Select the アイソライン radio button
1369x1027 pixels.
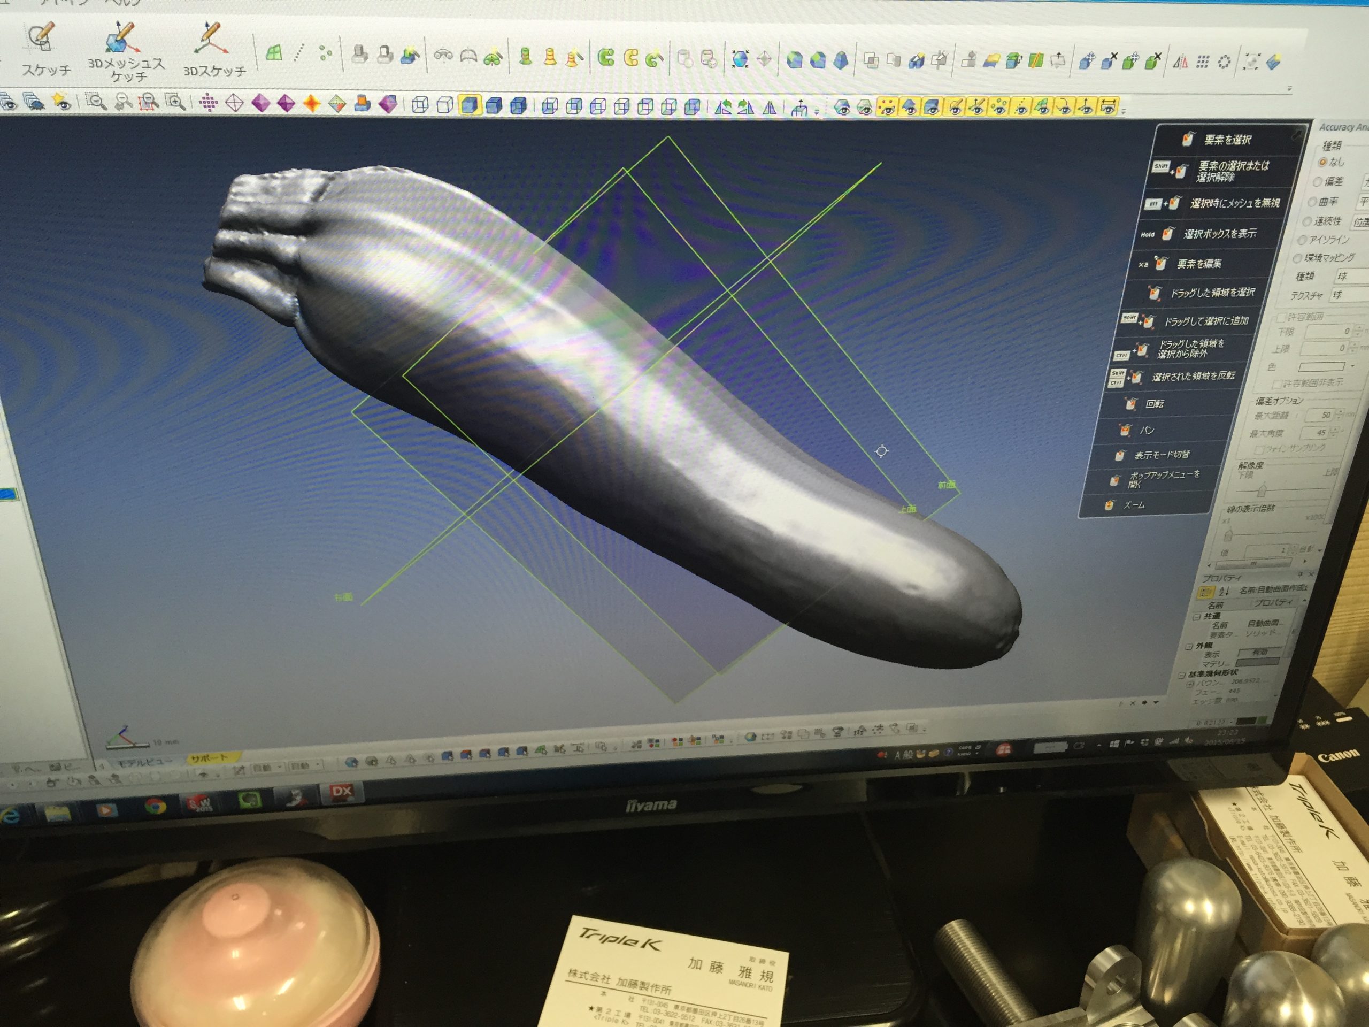pos(1302,240)
